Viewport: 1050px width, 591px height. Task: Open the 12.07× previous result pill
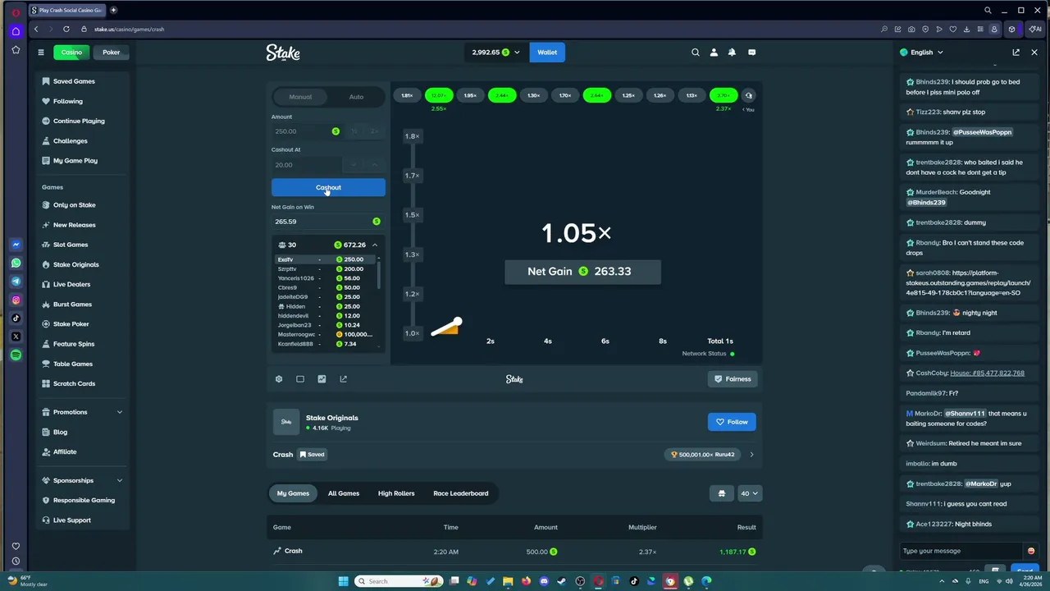[439, 95]
